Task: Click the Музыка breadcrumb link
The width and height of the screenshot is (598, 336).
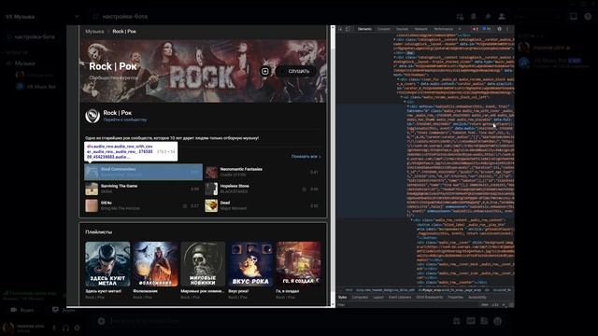Action: click(94, 31)
